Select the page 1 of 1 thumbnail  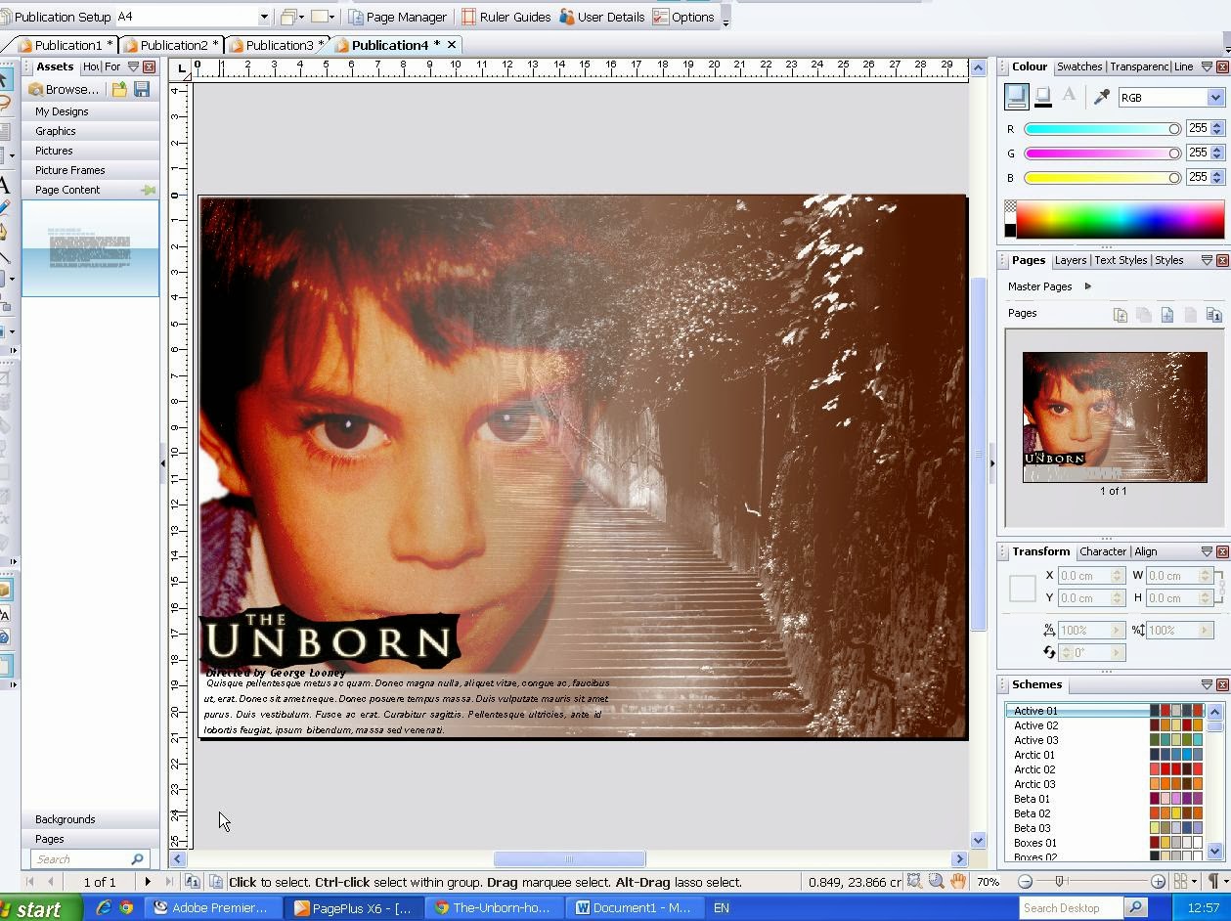click(x=1115, y=417)
